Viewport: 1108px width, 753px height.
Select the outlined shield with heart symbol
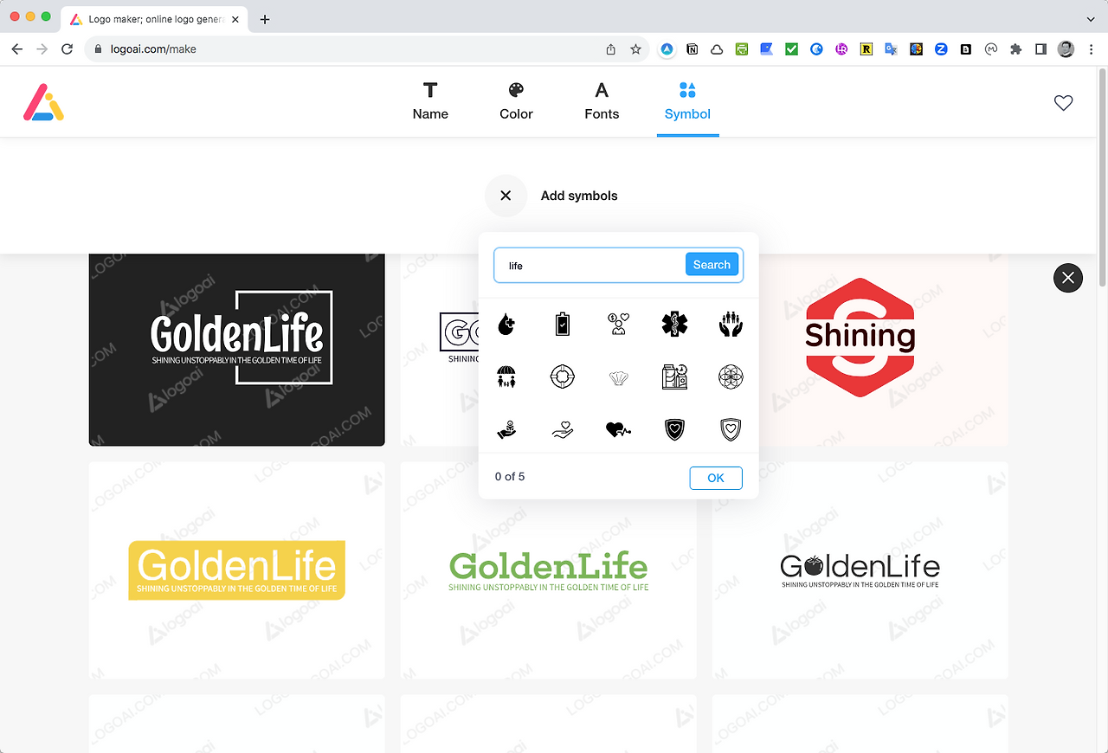click(x=731, y=428)
